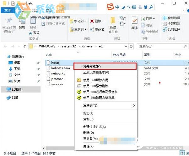This screenshot has width=189, height=156.
Task: Open the recent locations dropdown arrow
Action: coord(19,47)
